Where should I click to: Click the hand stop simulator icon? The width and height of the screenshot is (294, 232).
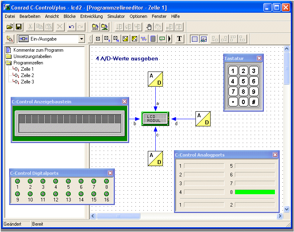pyautogui.click(x=149, y=27)
